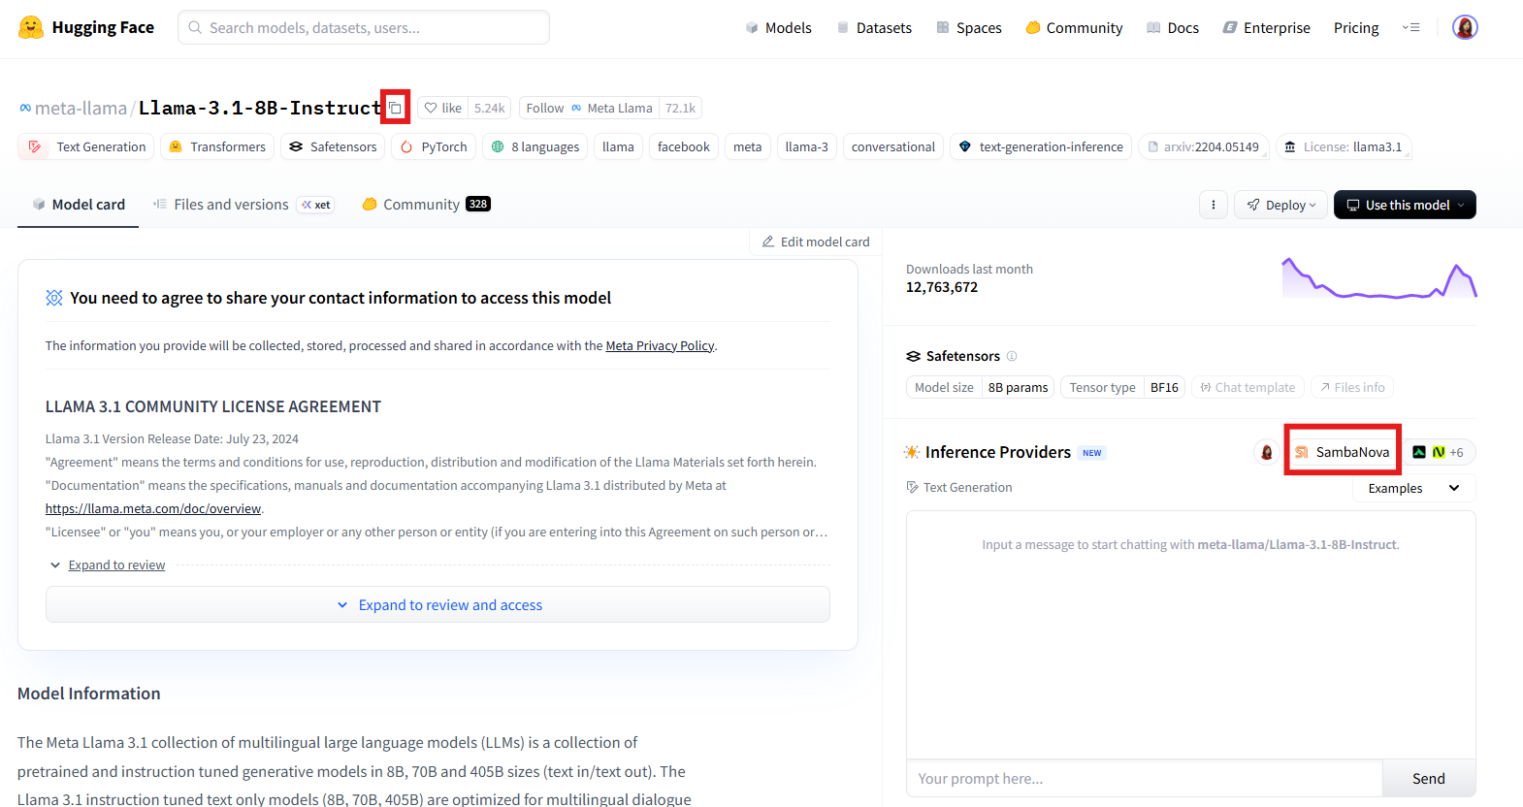Switch to the Files and versions tab
Image resolution: width=1523 pixels, height=807 pixels.
pos(231,205)
